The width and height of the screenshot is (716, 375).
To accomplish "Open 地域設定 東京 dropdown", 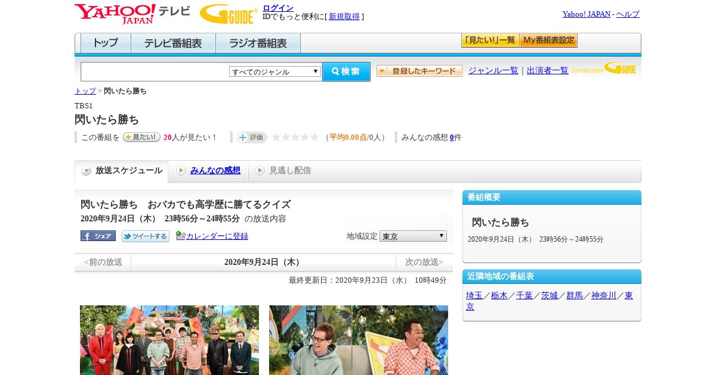I will click(x=413, y=236).
